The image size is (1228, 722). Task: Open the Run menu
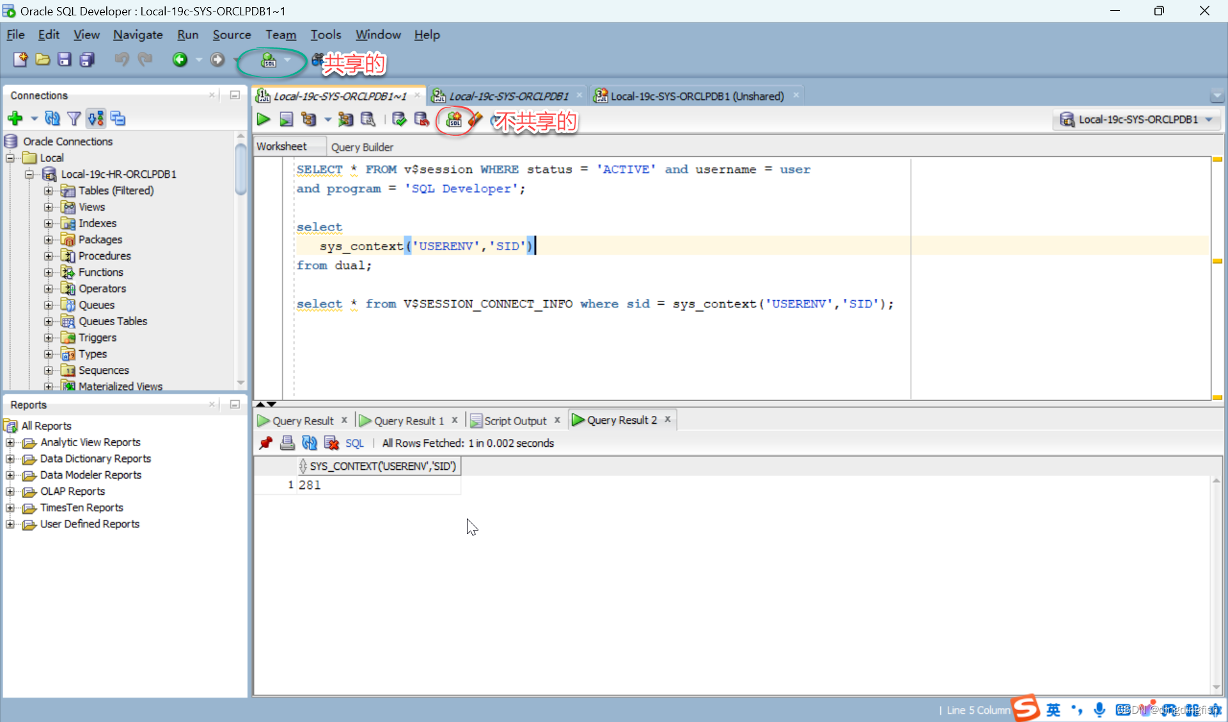pos(188,35)
